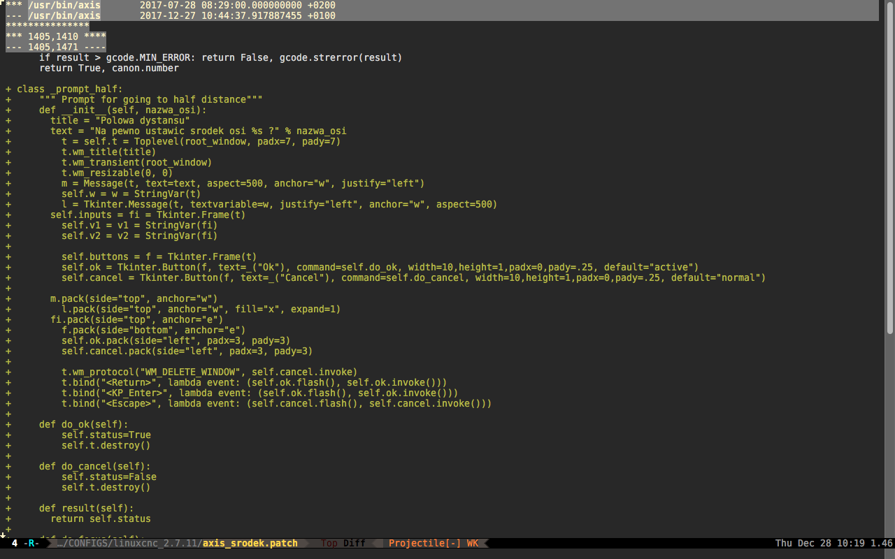This screenshot has height=559, width=895.
Task: Click the vertical scrollbar thumb
Action: (890, 168)
